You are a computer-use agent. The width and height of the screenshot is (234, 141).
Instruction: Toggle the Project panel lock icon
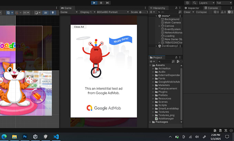[x=176, y=57]
